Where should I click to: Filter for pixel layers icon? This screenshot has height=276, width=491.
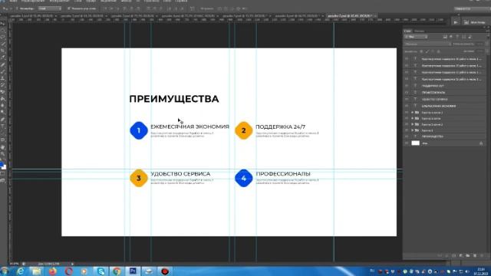(x=445, y=37)
